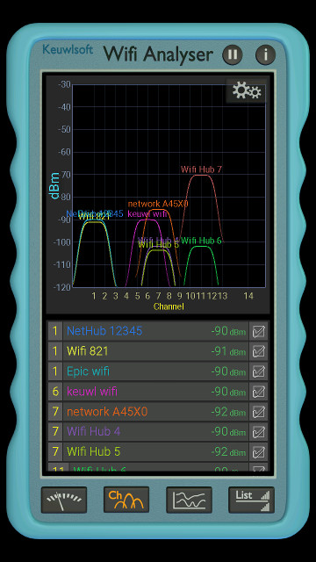Toggle Wifi Hub 4 checkbox
Image resolution: width=316 pixels, height=562 pixels.
point(259,431)
